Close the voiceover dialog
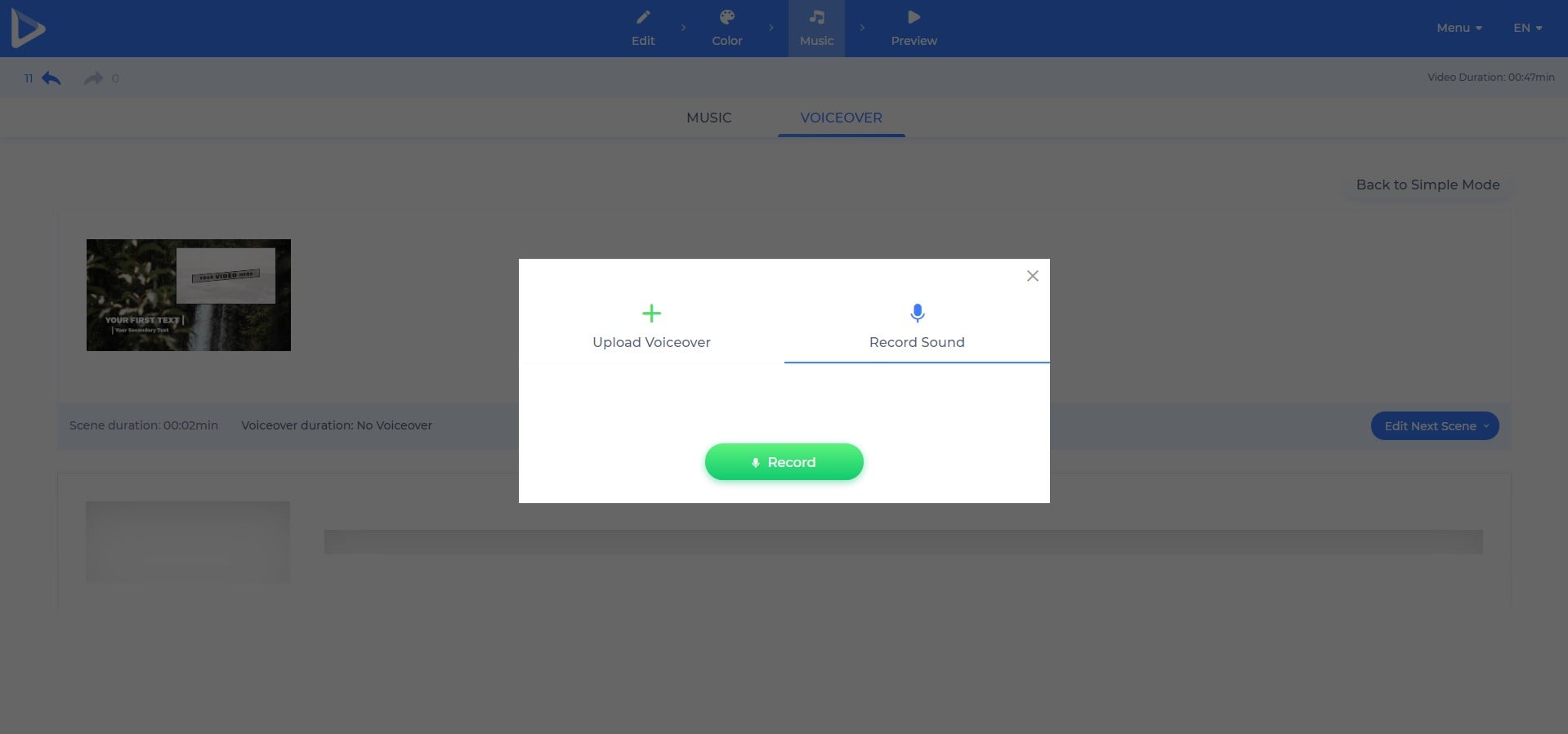The height and width of the screenshot is (734, 1568). tap(1032, 276)
